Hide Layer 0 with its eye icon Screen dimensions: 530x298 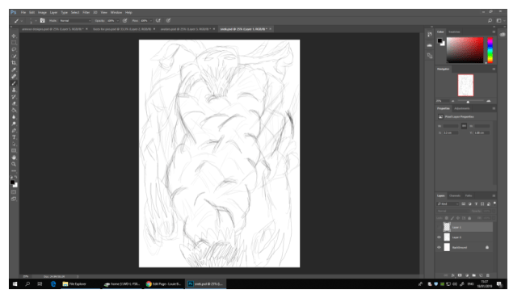click(x=439, y=237)
